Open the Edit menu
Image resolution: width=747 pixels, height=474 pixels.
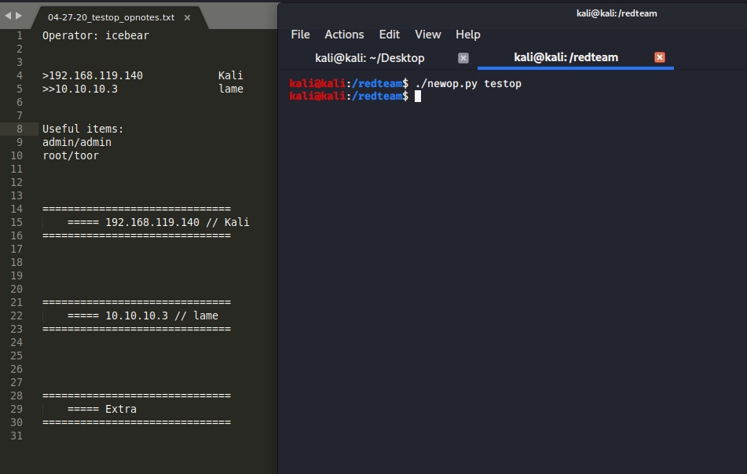389,35
